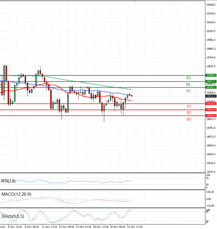The image size is (217, 229).
Task: Click the Stoch(9,6,3) indicator label
Action: (x=13, y=216)
